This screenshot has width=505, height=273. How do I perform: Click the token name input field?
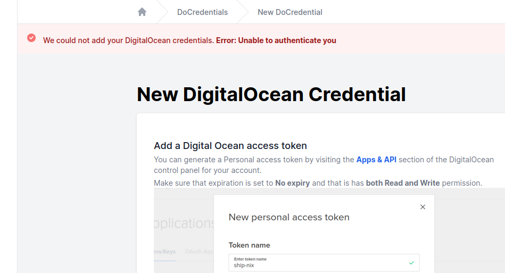319,263
